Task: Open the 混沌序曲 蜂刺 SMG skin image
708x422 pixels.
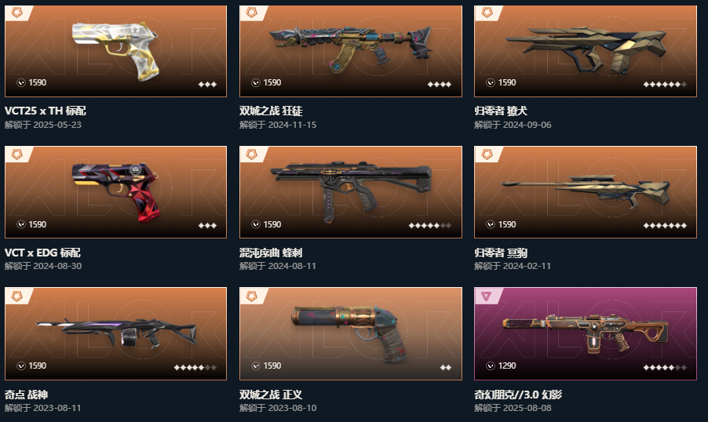Action: [351, 191]
